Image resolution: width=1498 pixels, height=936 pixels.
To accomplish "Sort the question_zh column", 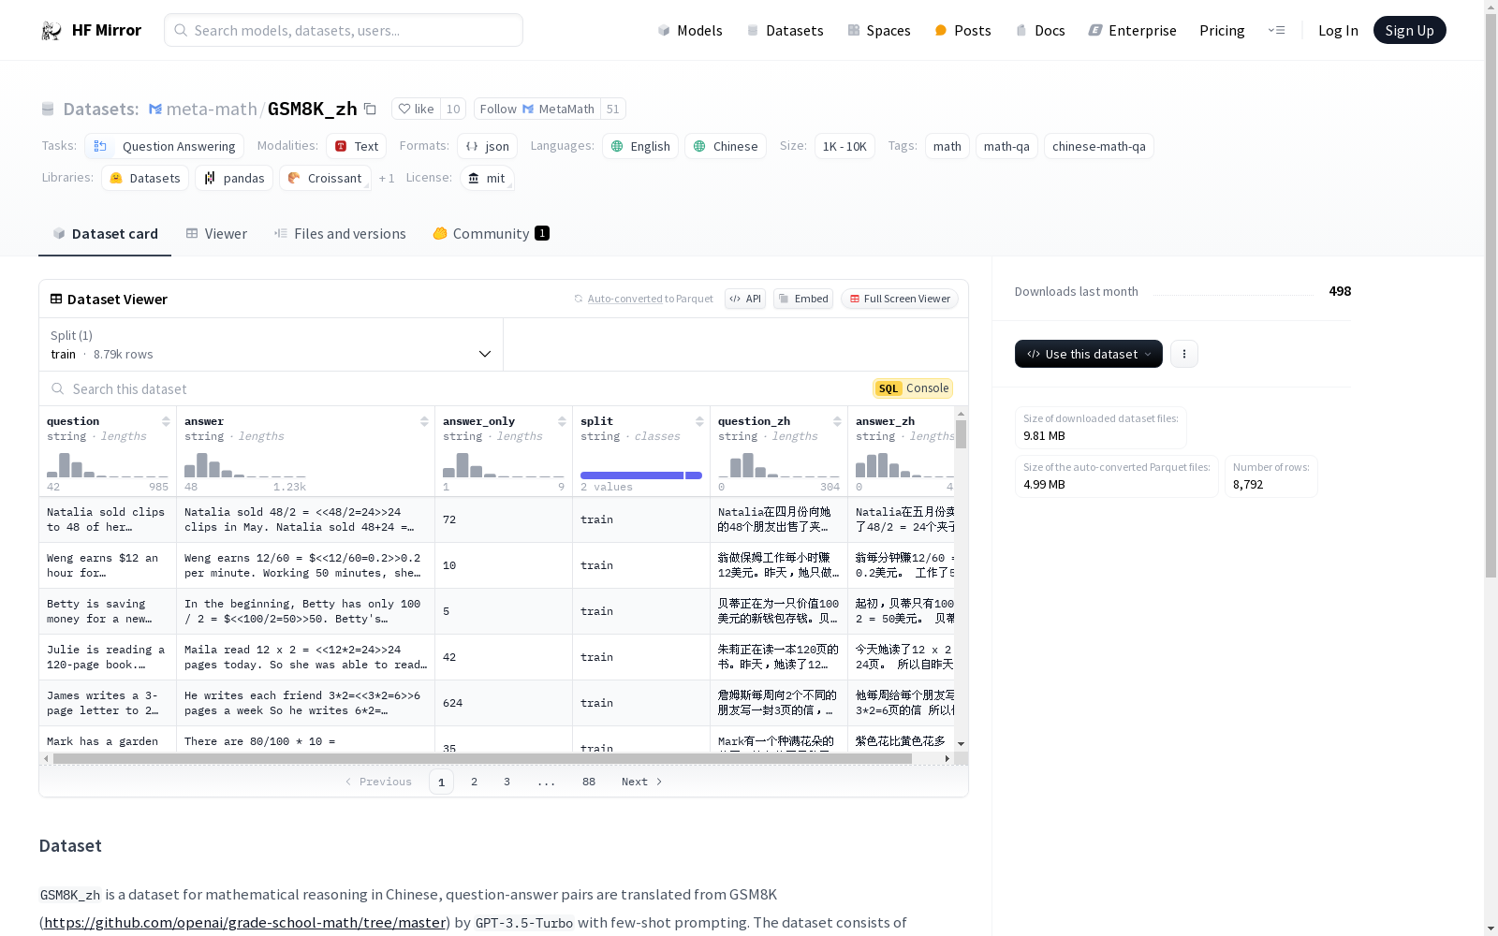I will click(x=837, y=421).
